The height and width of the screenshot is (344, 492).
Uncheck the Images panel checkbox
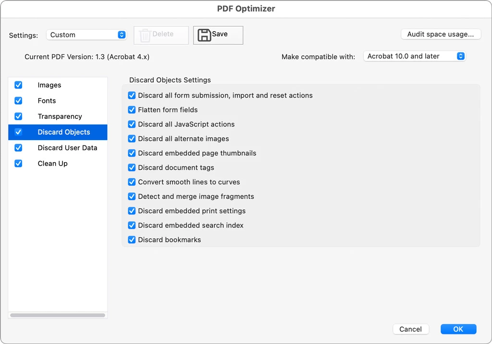pos(19,85)
